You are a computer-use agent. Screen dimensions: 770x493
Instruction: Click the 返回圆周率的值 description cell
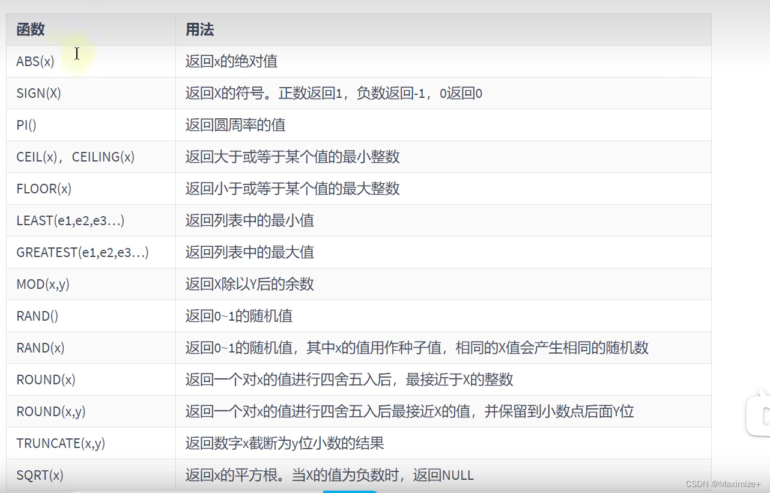[x=443, y=125]
